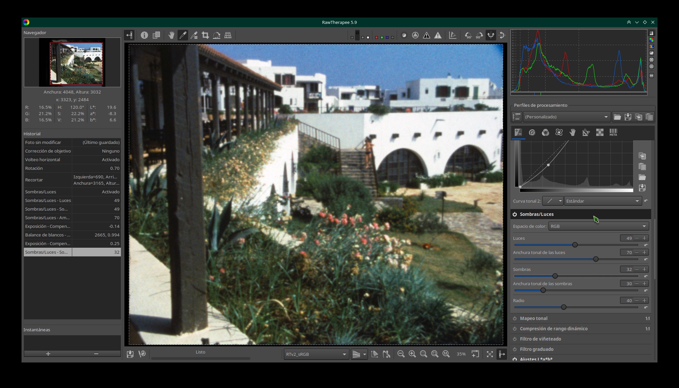
Task: Open Curva tonal 2 curve type dropdown
Action: [x=553, y=201]
